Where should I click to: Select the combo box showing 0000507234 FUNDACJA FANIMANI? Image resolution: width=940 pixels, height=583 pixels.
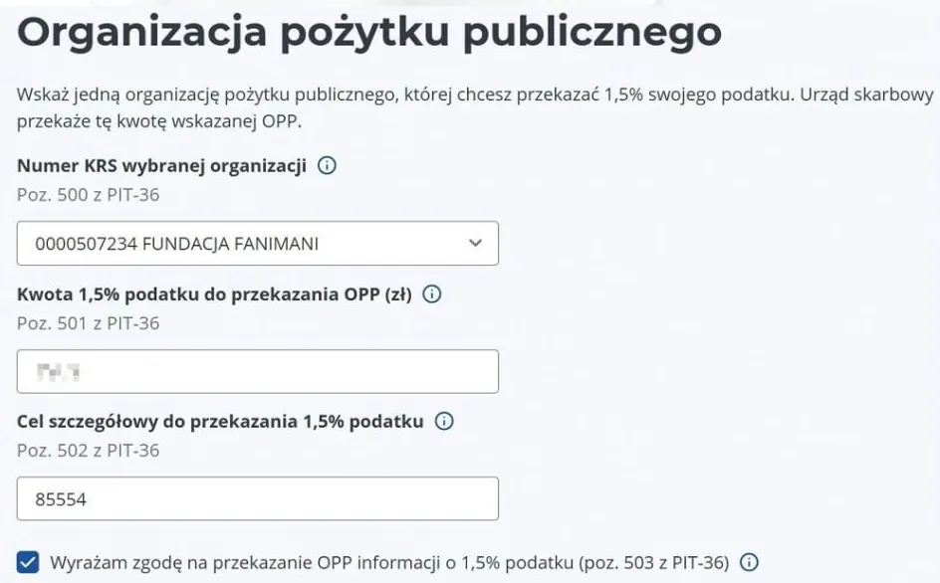click(x=258, y=243)
